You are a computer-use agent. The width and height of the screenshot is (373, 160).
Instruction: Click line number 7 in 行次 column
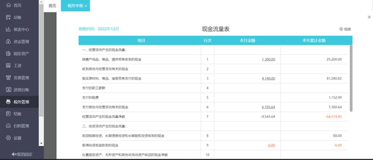(x=208, y=117)
